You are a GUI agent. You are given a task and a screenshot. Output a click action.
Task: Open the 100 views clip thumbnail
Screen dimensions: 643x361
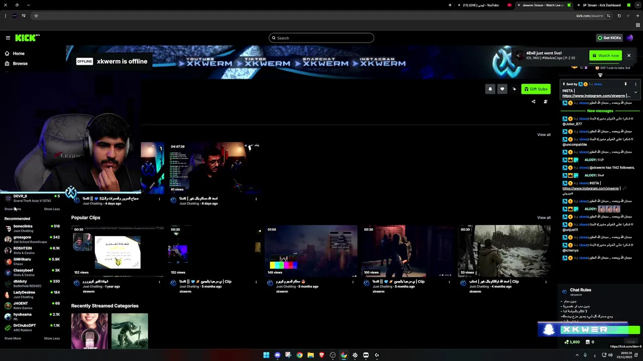coord(407,251)
